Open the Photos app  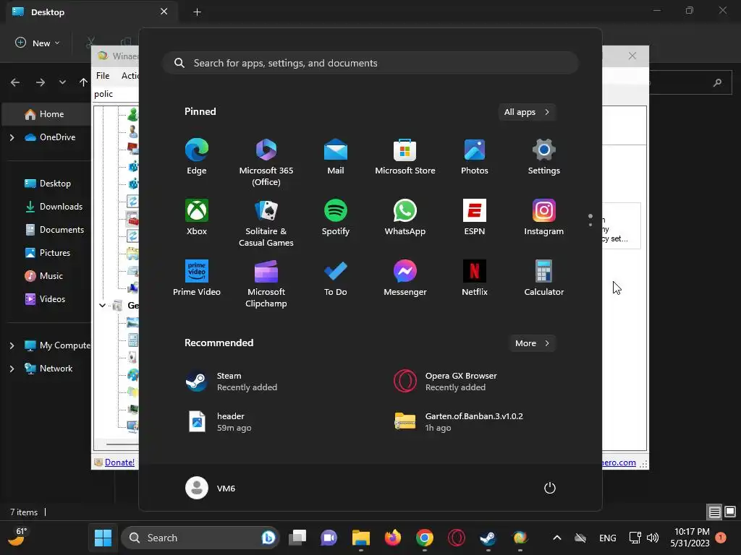coord(475,157)
